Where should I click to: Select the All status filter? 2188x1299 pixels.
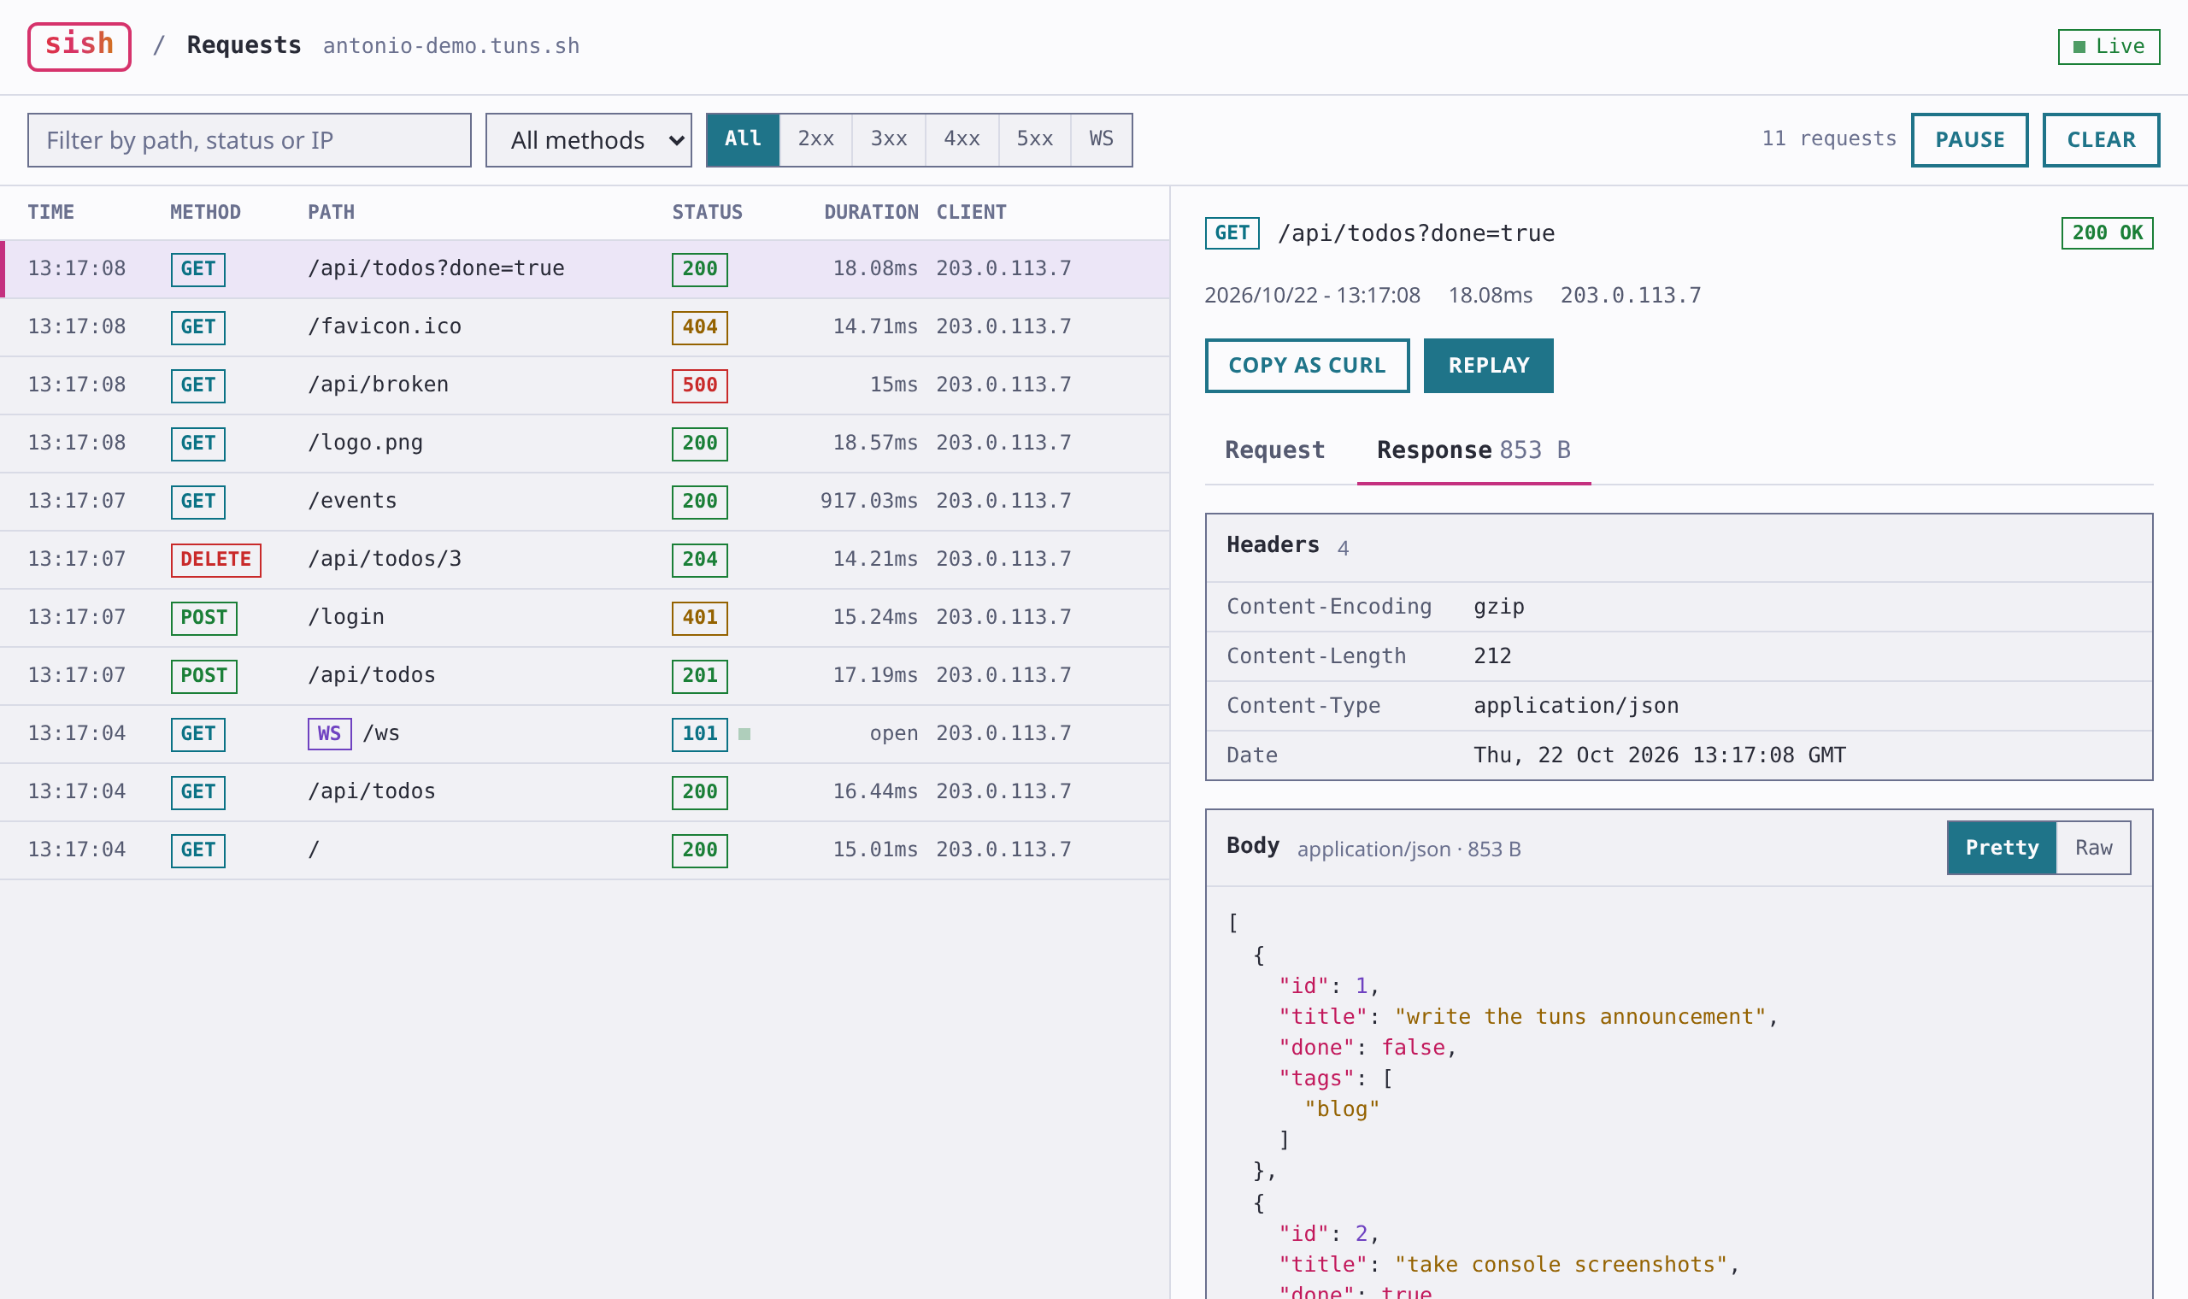pos(742,139)
